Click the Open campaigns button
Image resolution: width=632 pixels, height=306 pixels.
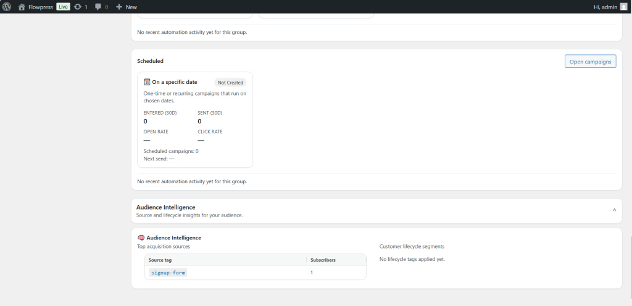click(x=590, y=61)
